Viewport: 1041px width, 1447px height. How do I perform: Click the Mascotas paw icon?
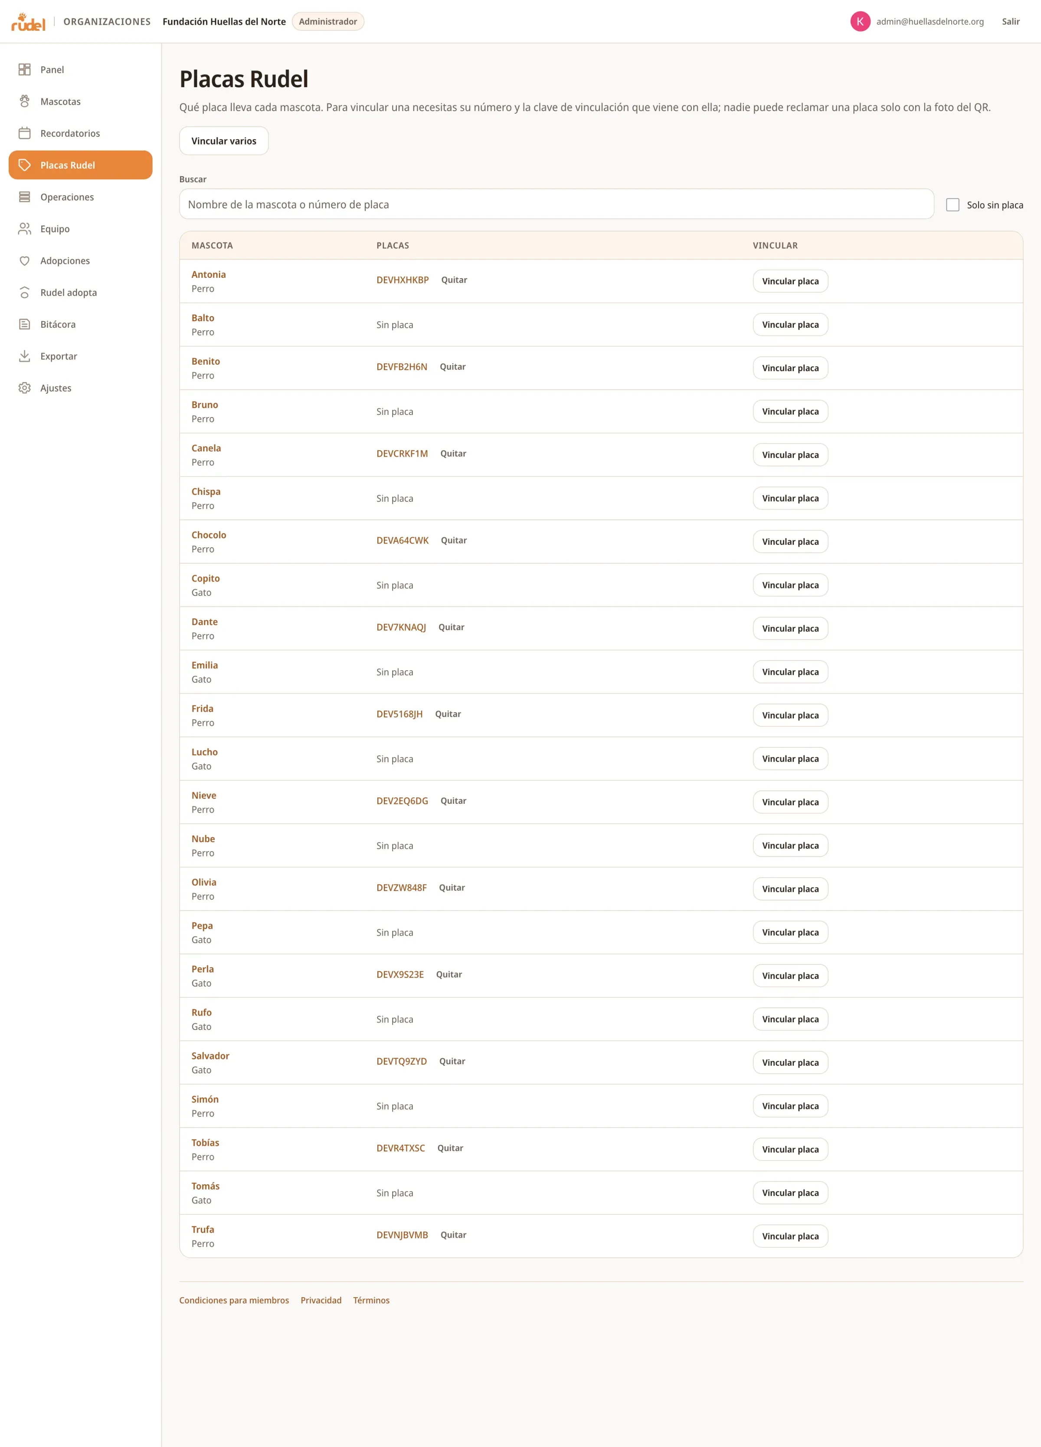[x=24, y=102]
